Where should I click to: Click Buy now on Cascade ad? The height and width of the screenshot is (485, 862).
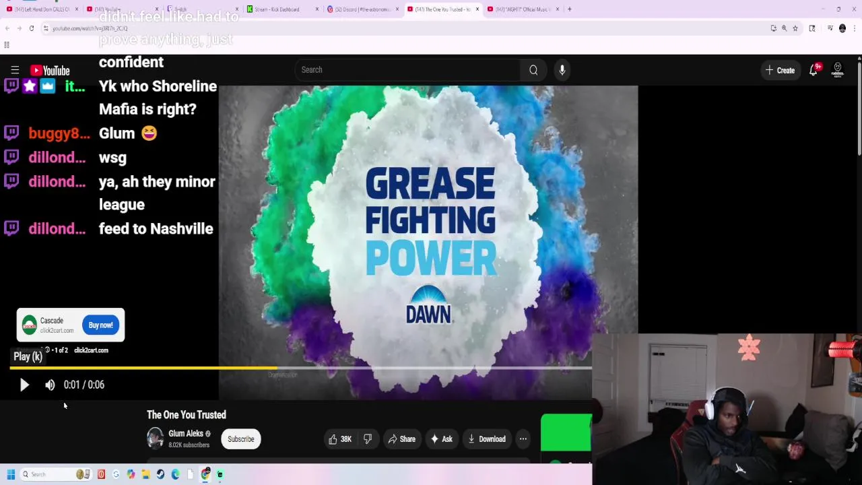(101, 325)
